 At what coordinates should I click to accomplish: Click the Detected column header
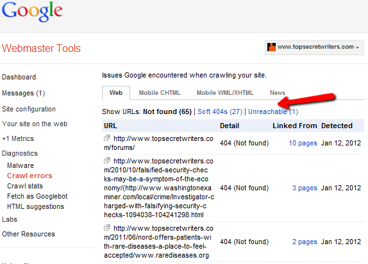point(337,126)
